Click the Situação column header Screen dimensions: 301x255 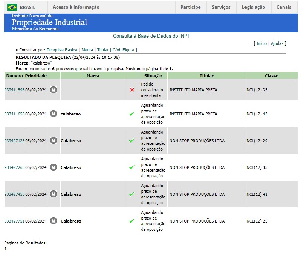tap(153, 76)
